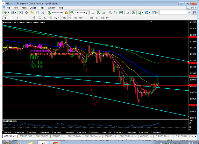
Task: Zoom out of the chart
Action: coord(116,12)
